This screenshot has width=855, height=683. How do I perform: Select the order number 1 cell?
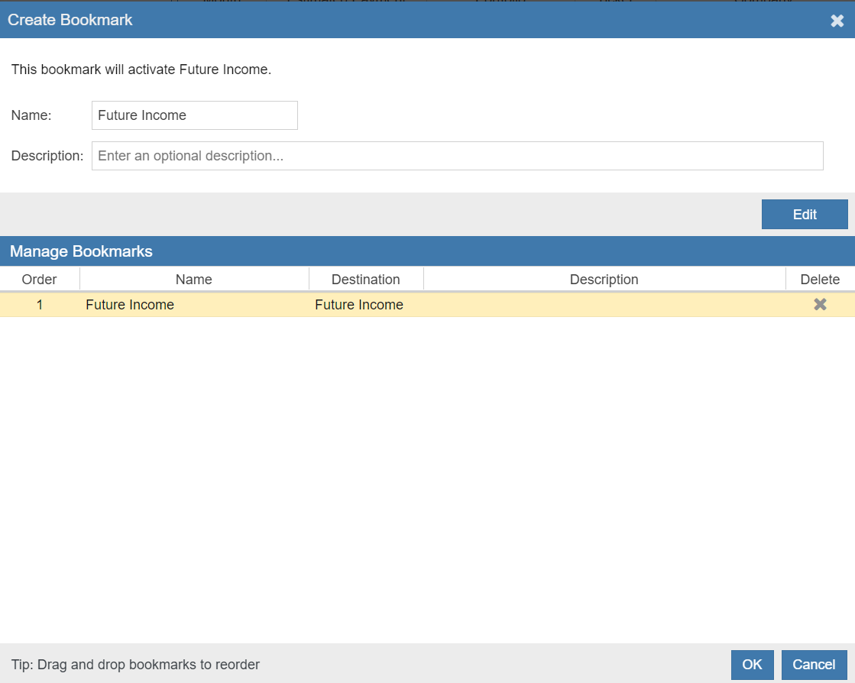[39, 305]
